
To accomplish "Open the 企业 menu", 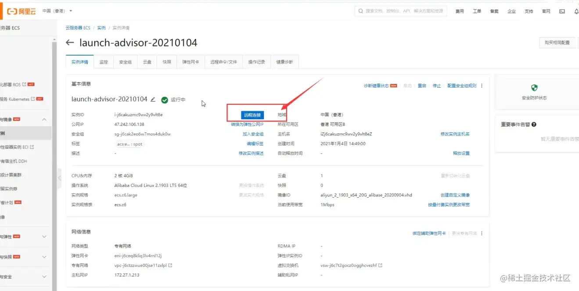I will coord(511,11).
